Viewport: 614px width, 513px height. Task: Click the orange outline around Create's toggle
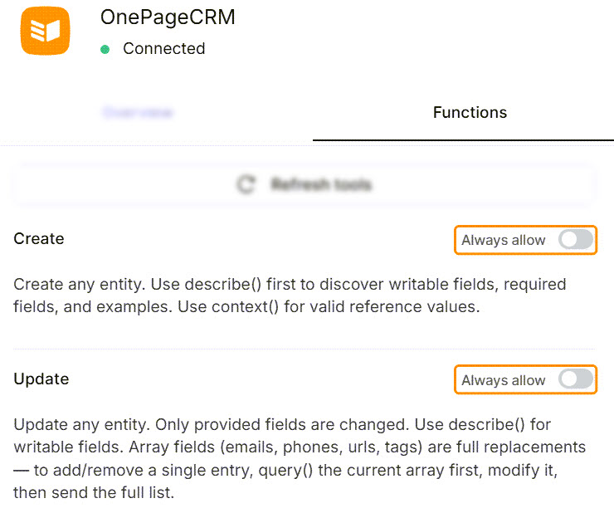coord(525,226)
